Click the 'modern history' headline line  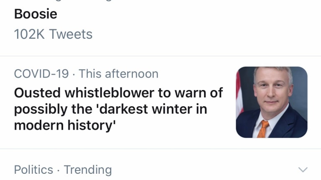coord(65,125)
